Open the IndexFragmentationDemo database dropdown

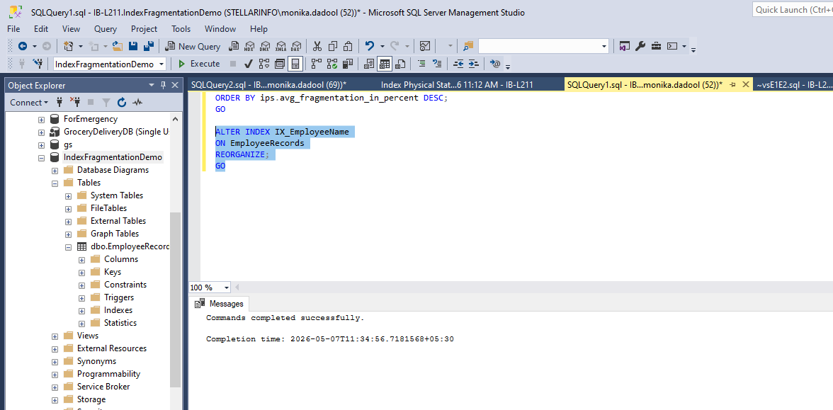(x=160, y=64)
